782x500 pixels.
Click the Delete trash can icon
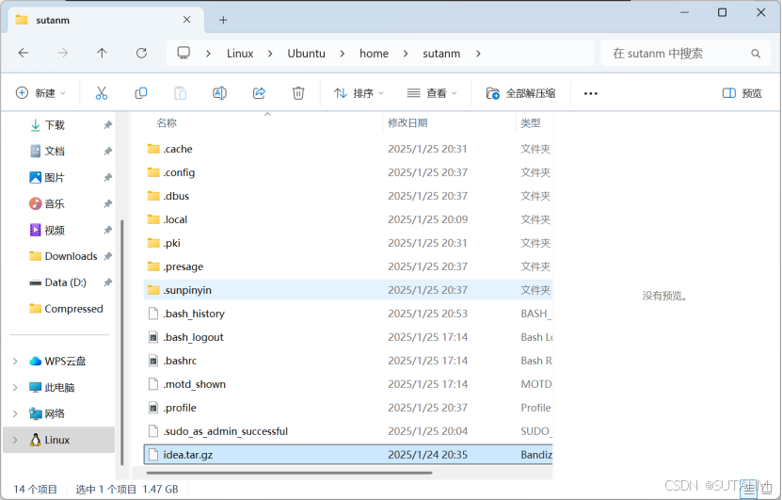tap(298, 93)
